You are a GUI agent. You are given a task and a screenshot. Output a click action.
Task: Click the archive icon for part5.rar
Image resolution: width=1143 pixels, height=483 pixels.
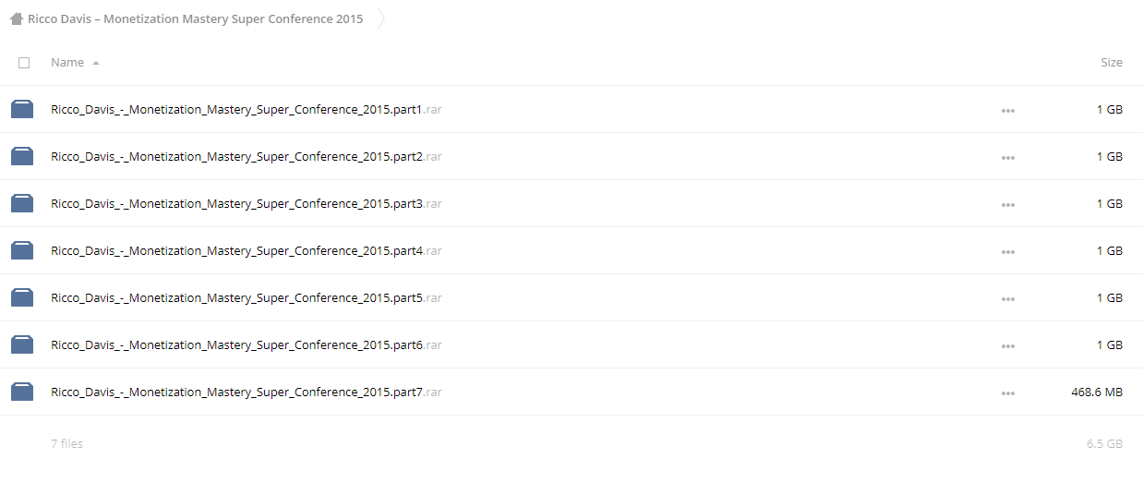pos(22,297)
